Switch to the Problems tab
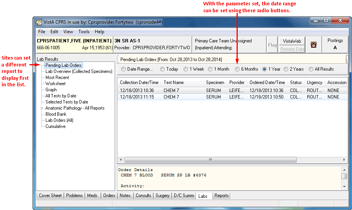The image size is (352, 210). coord(74,195)
